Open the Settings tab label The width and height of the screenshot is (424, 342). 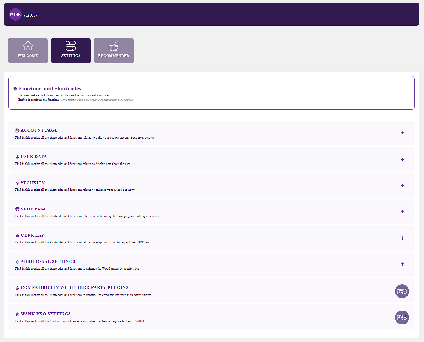[71, 56]
